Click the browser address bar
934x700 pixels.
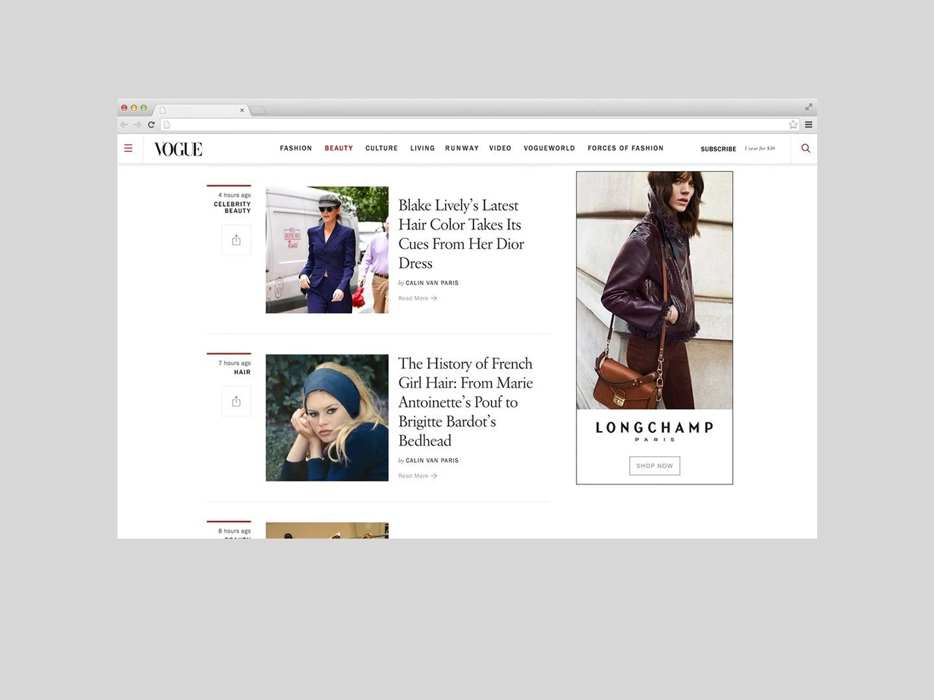click(x=479, y=124)
